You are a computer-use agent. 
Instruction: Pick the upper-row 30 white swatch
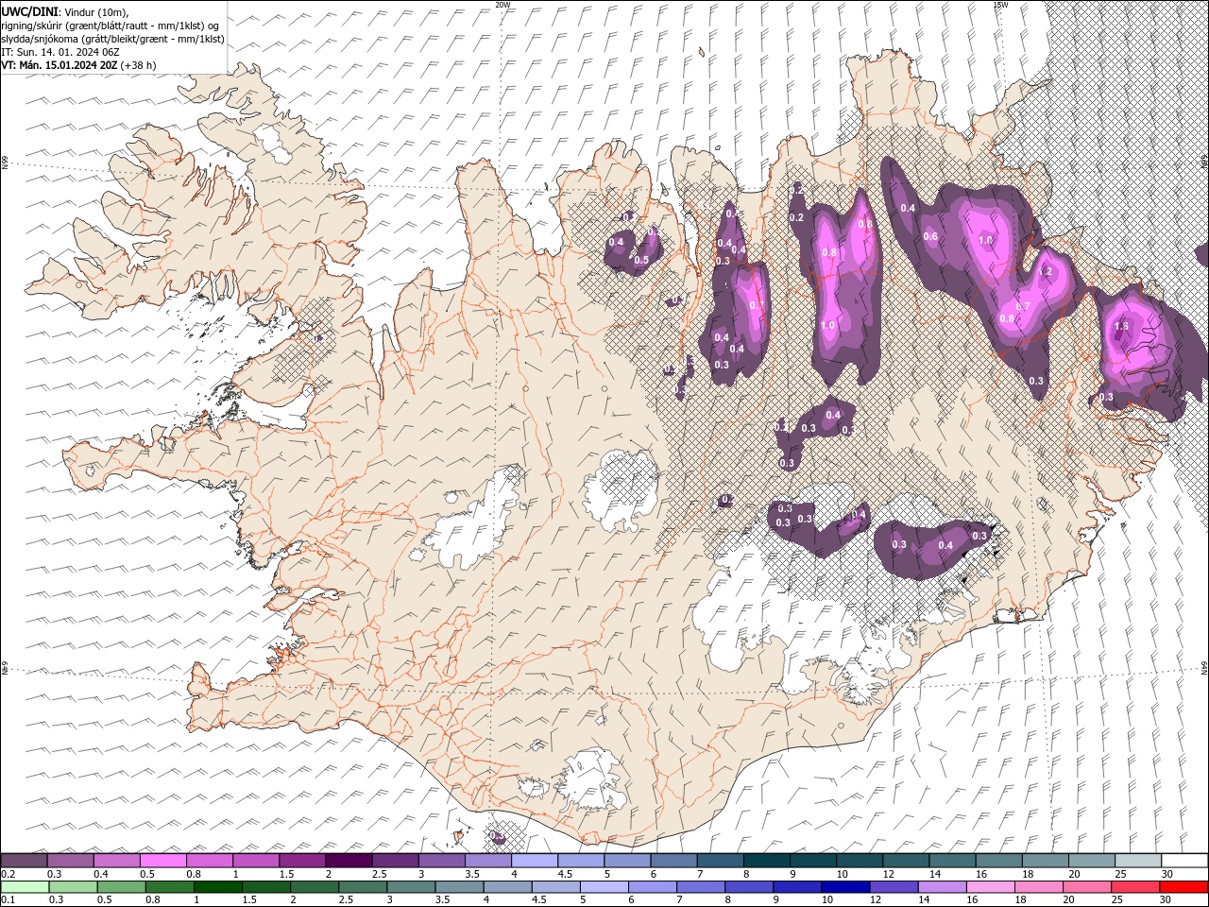(x=1185, y=861)
